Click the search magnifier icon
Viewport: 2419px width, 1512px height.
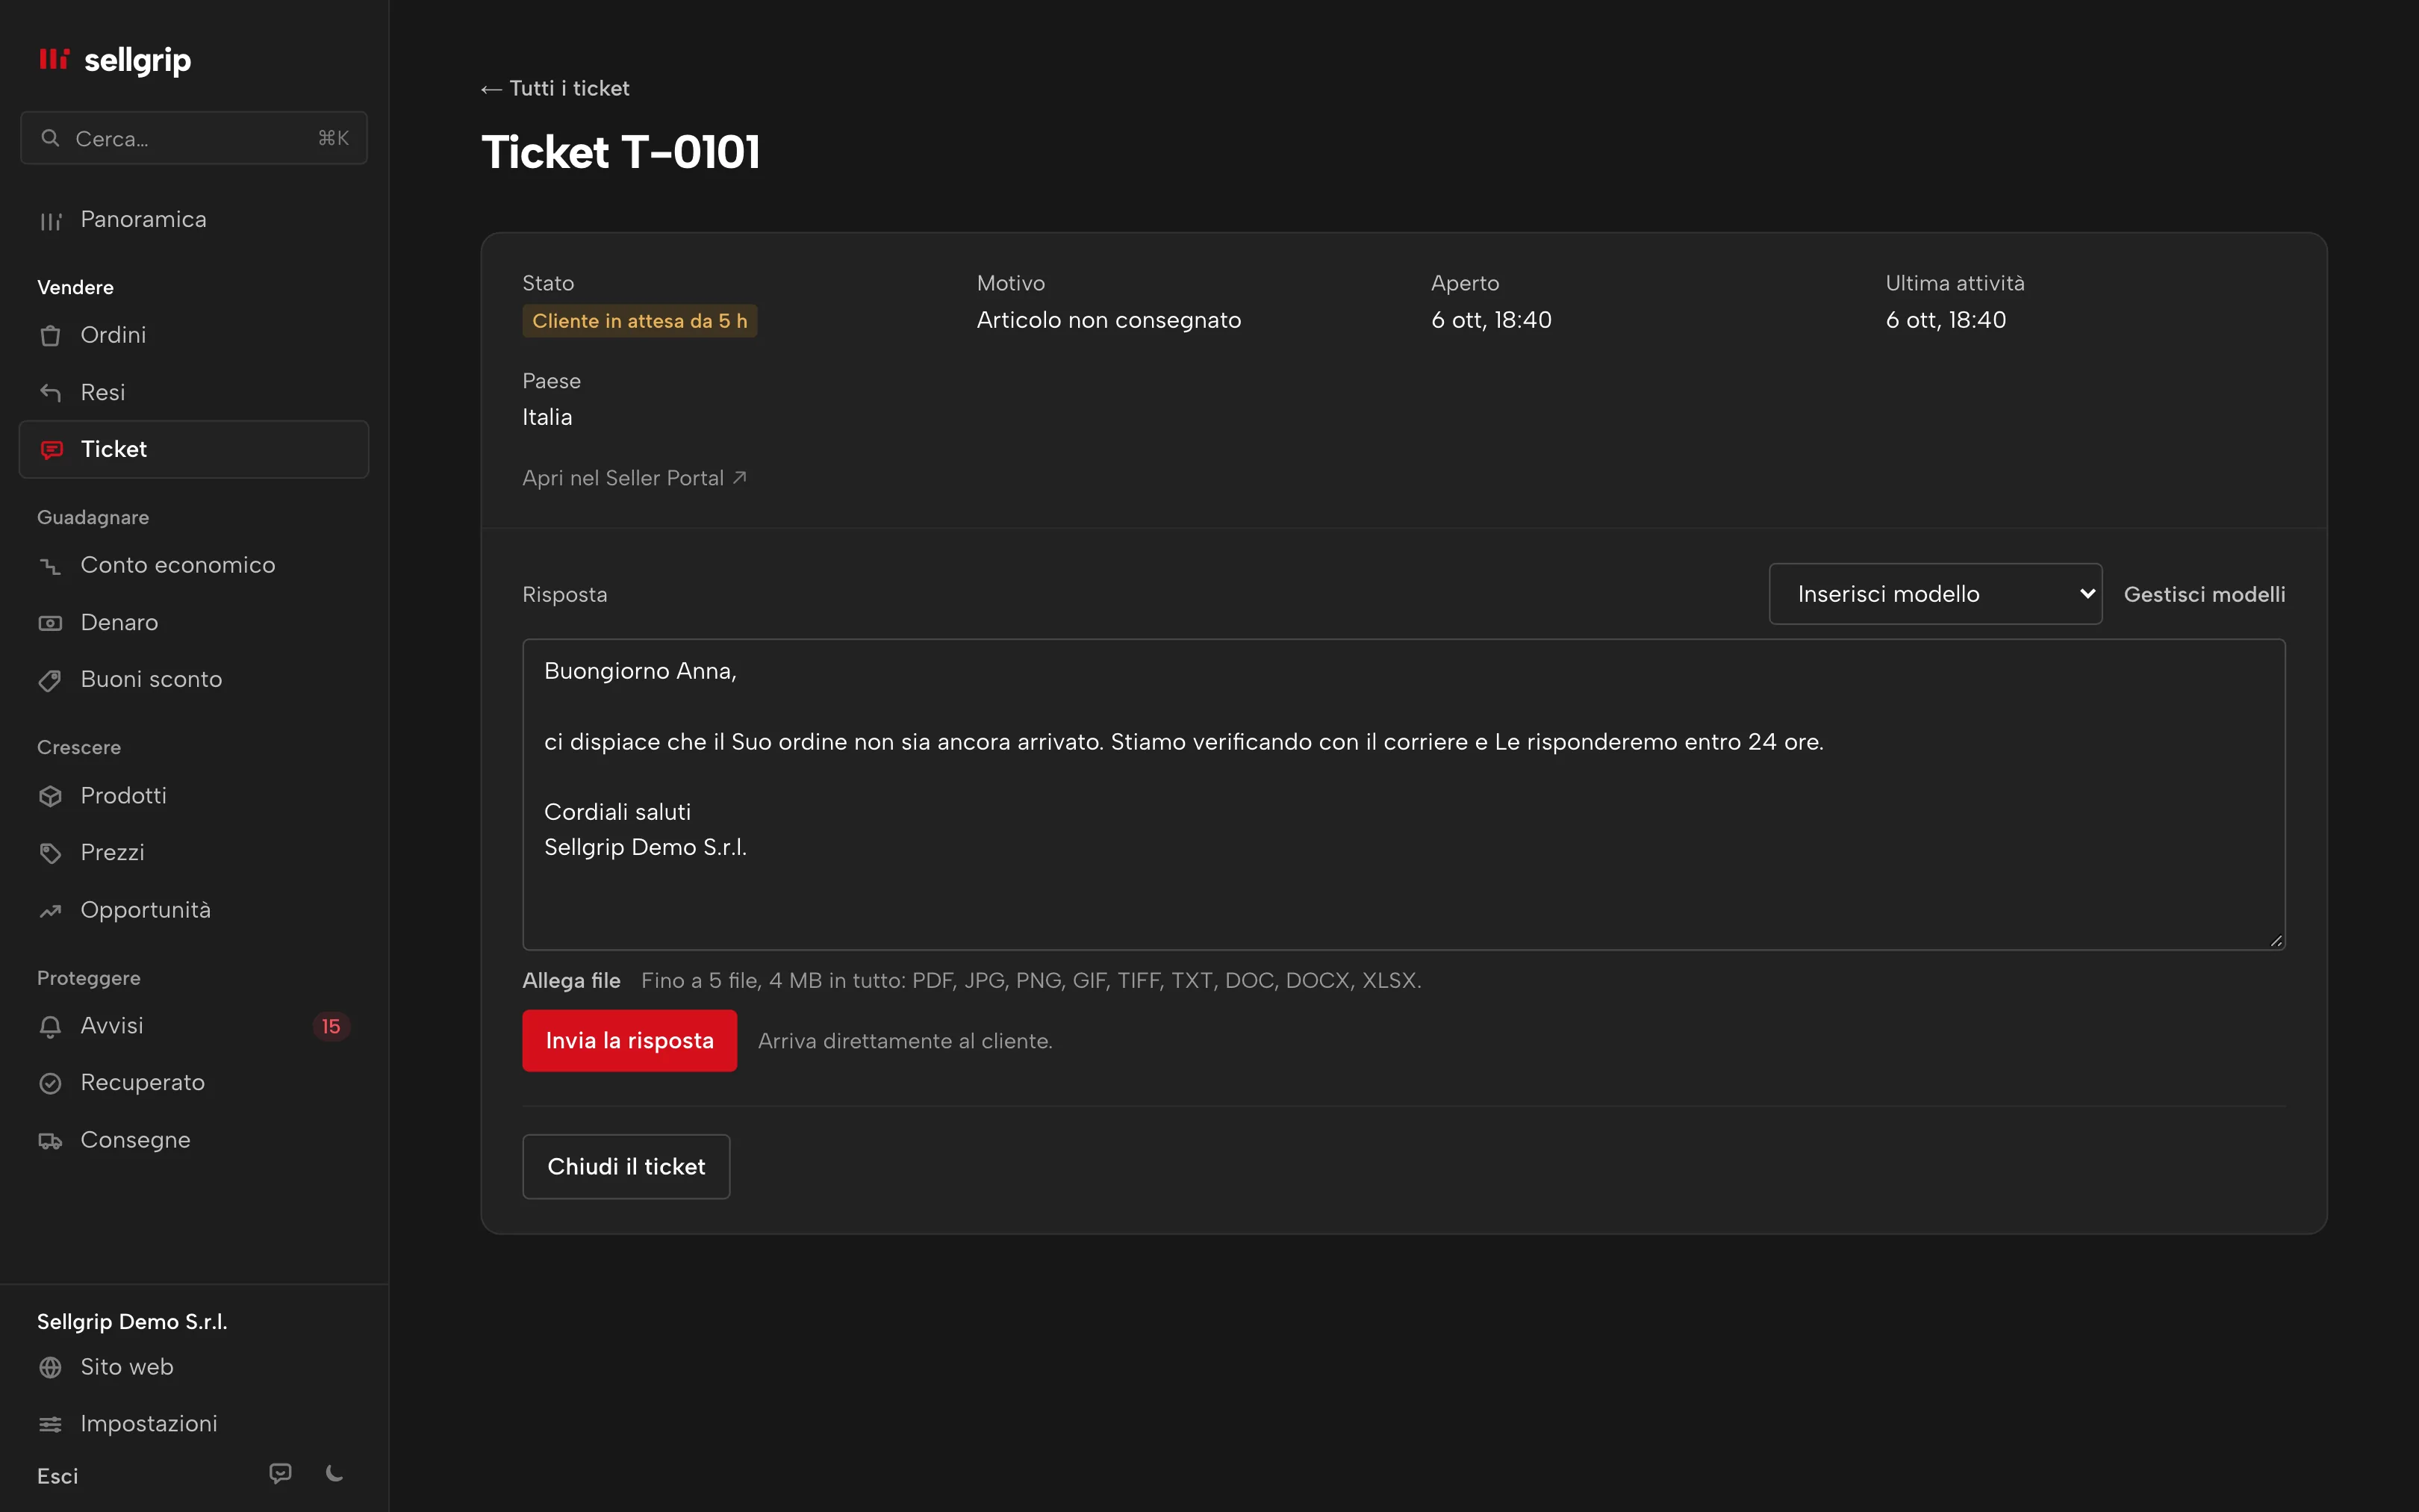[x=50, y=138]
